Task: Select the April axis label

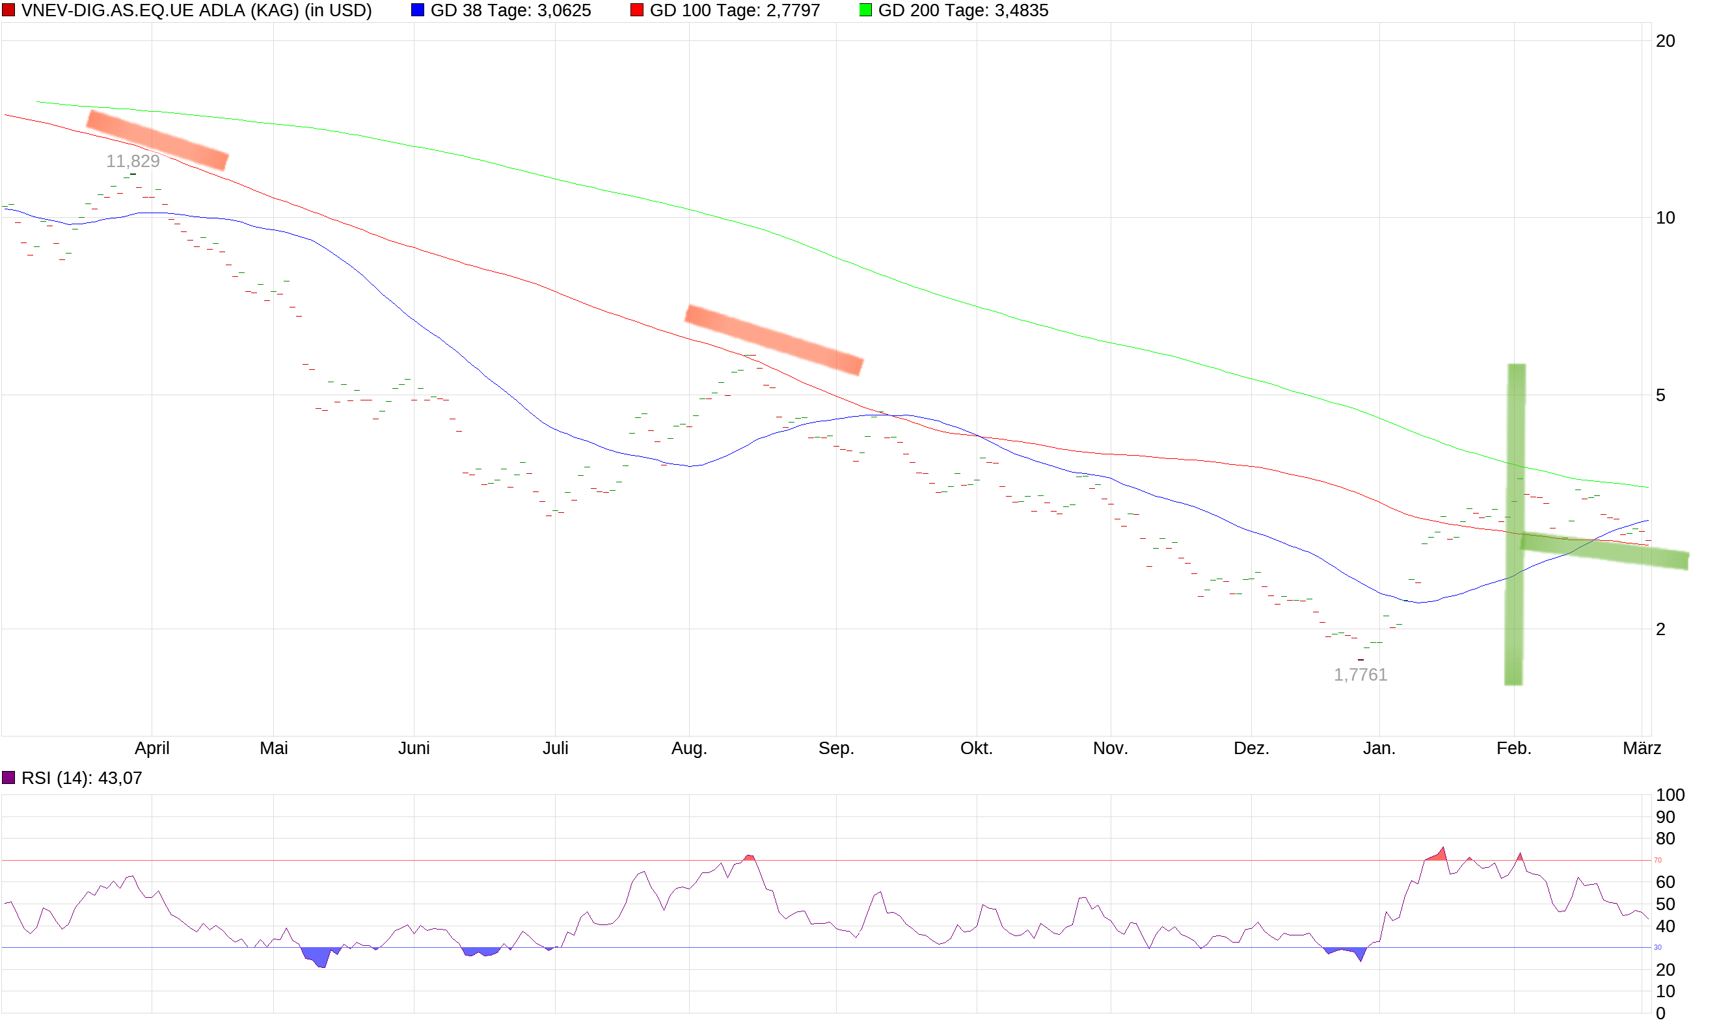Action: 152,748
